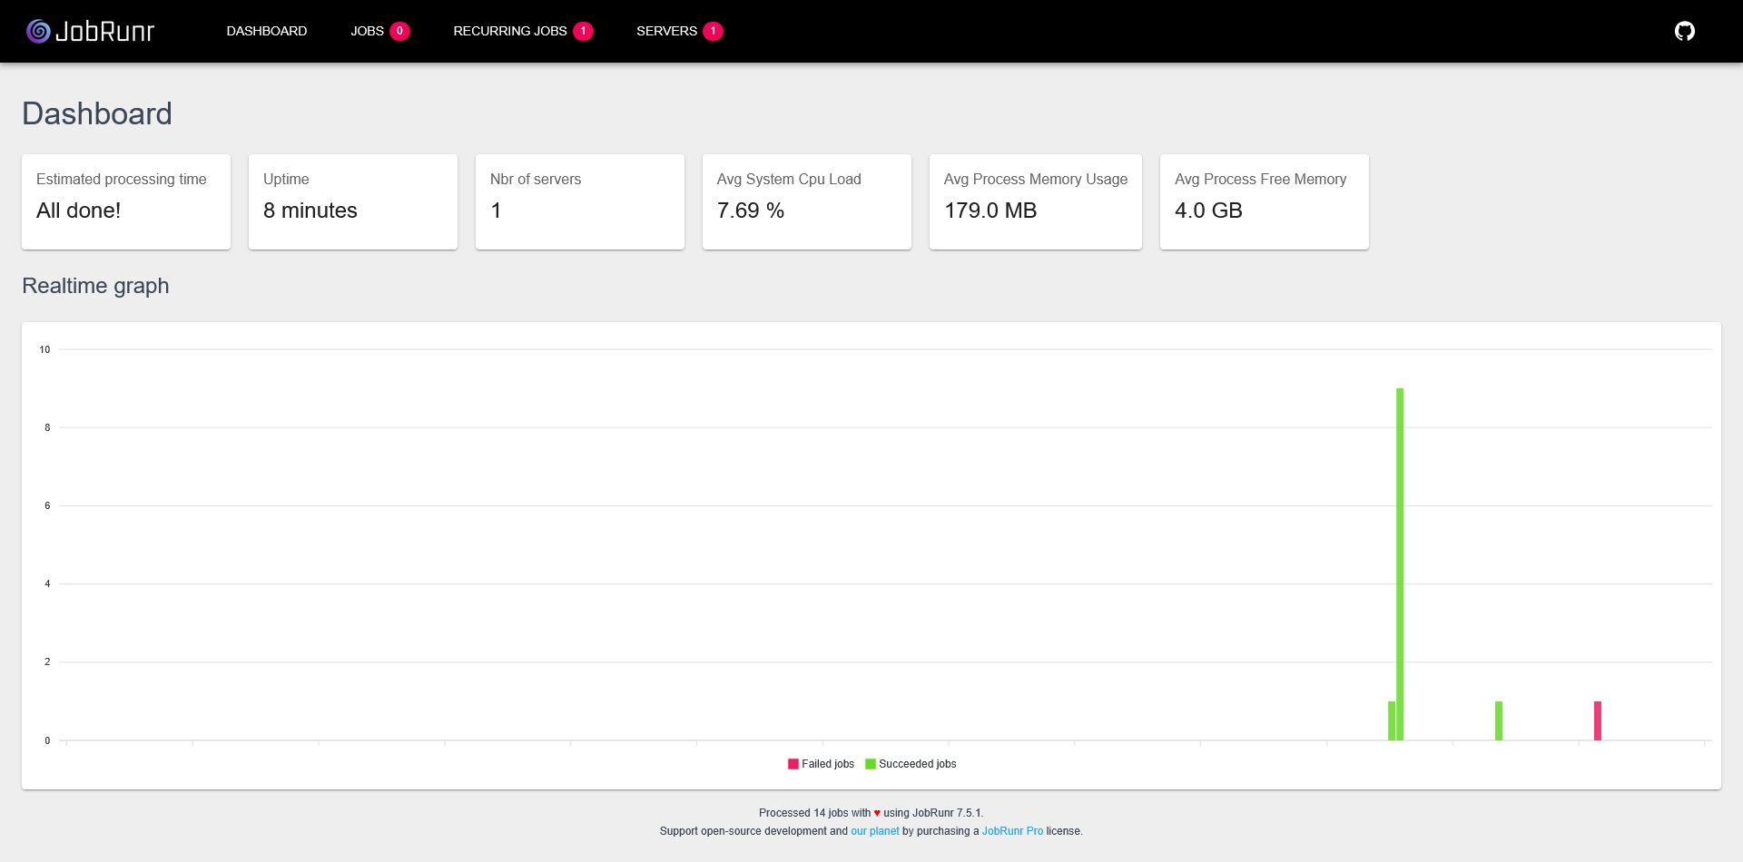The image size is (1743, 862).
Task: Click the badge showing 1 beside RECURRING JOBS
Action: pyautogui.click(x=584, y=31)
